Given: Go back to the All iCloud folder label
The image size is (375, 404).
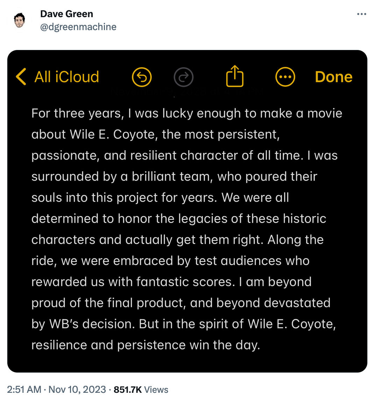Looking at the screenshot, I should (x=66, y=77).
